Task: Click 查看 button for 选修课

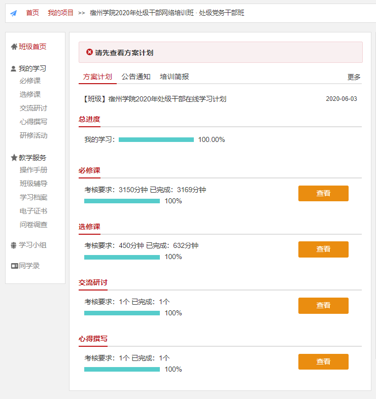Action: 323,249
